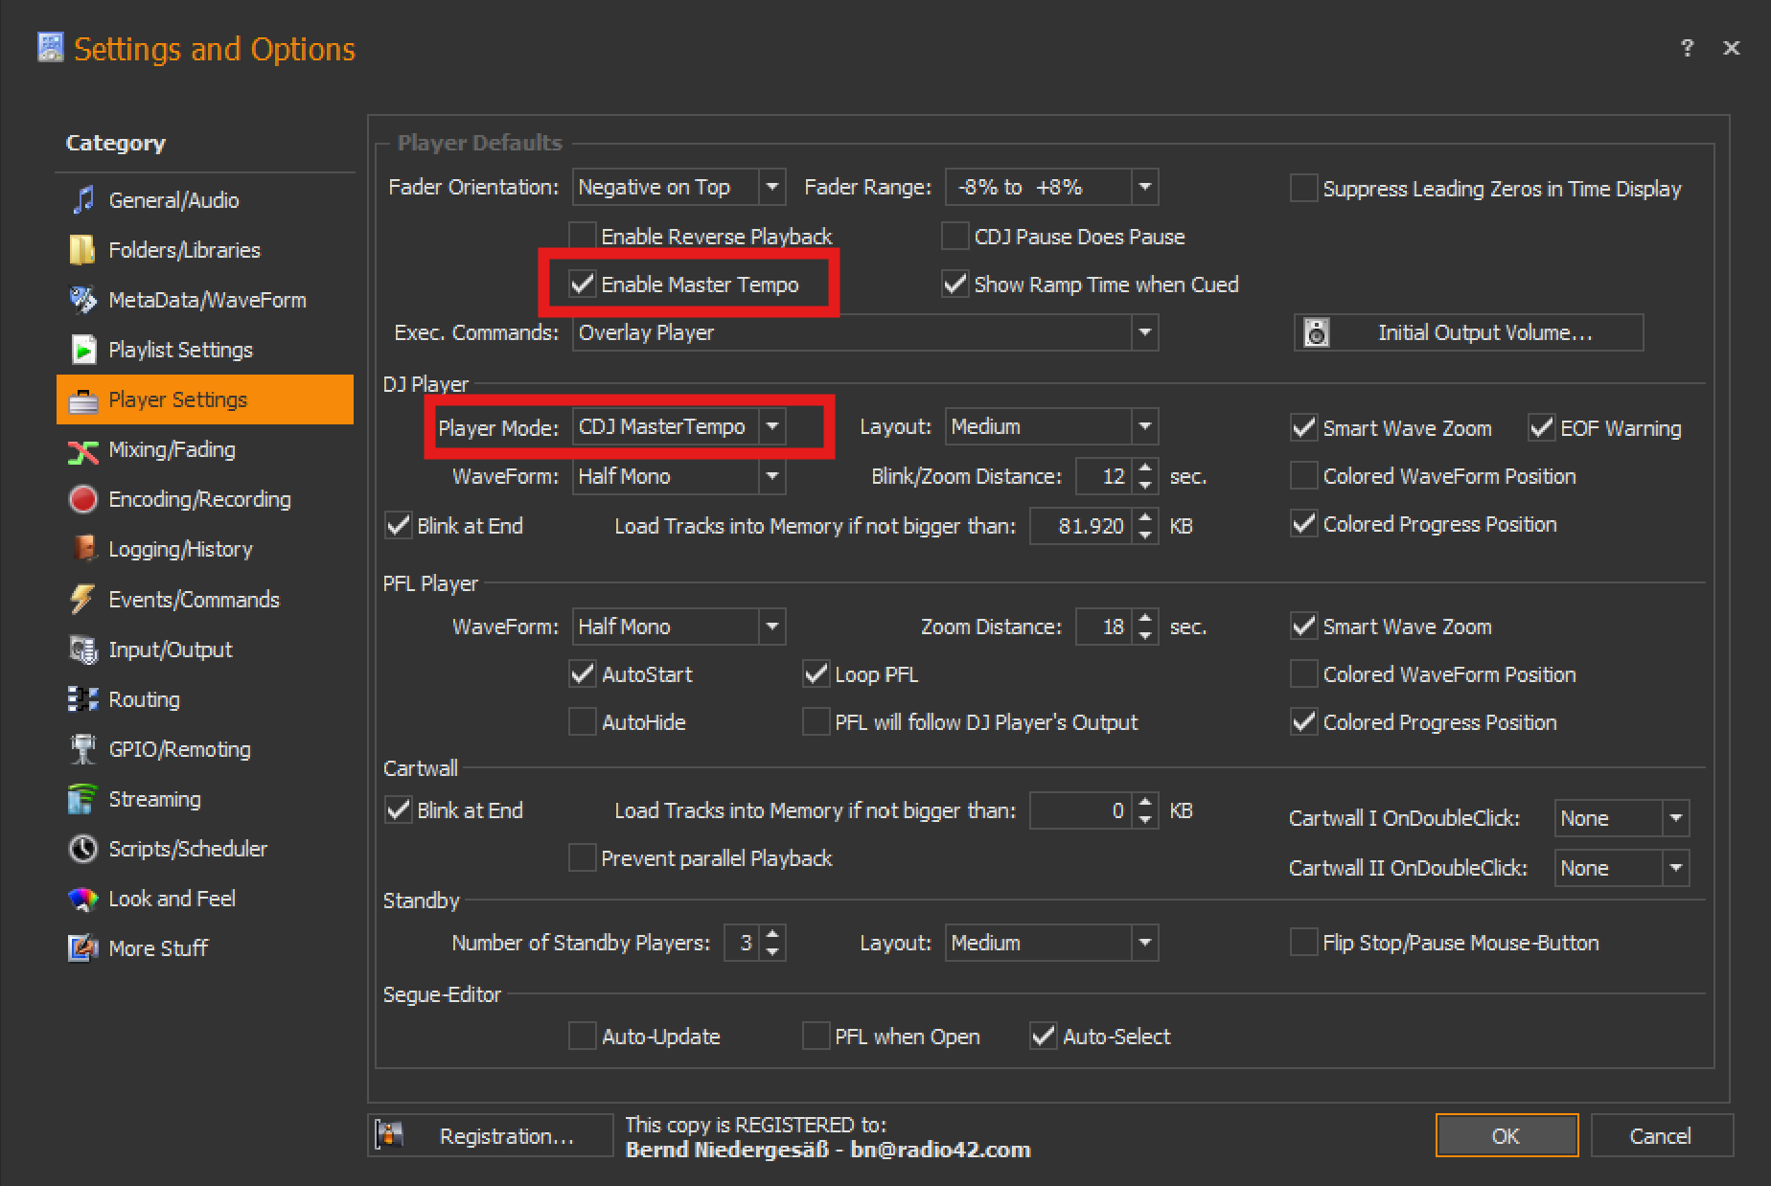Click the Events/Commands lightning bolt icon
Viewport: 1771px width, 1186px height.
(83, 599)
